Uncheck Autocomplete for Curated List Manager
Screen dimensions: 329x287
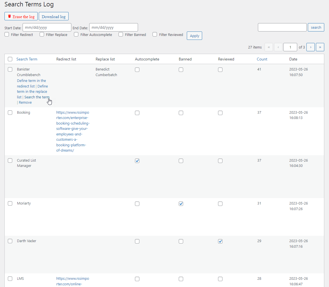(137, 161)
